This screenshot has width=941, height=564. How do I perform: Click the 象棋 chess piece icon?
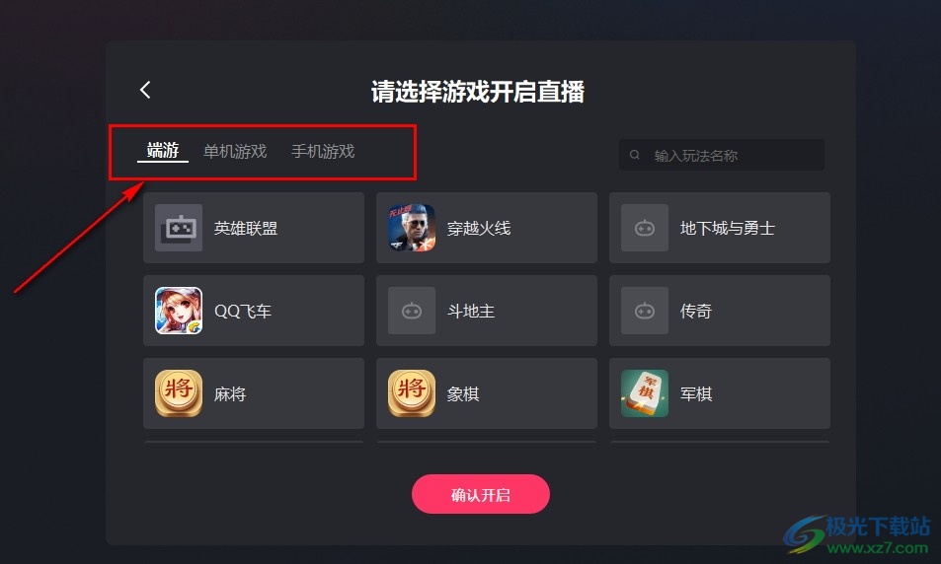(x=412, y=393)
